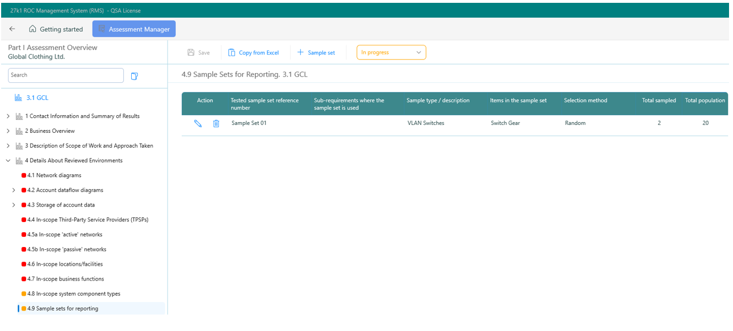Image resolution: width=733 pixels, height=331 pixels.
Task: Click the icon next to the search box
Action: click(x=135, y=76)
